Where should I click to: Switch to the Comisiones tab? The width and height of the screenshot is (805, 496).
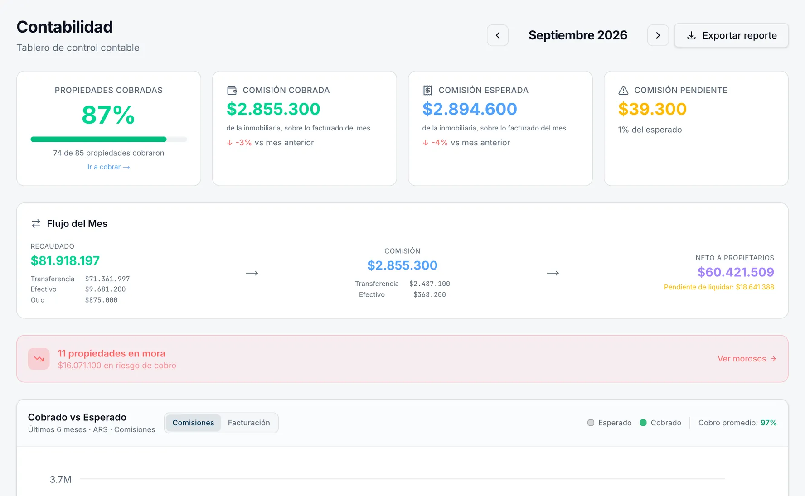point(193,423)
